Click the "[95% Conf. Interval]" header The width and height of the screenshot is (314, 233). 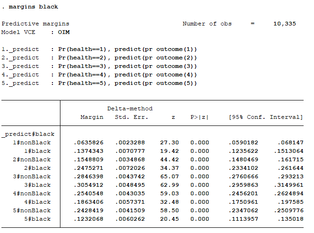click(x=265, y=117)
